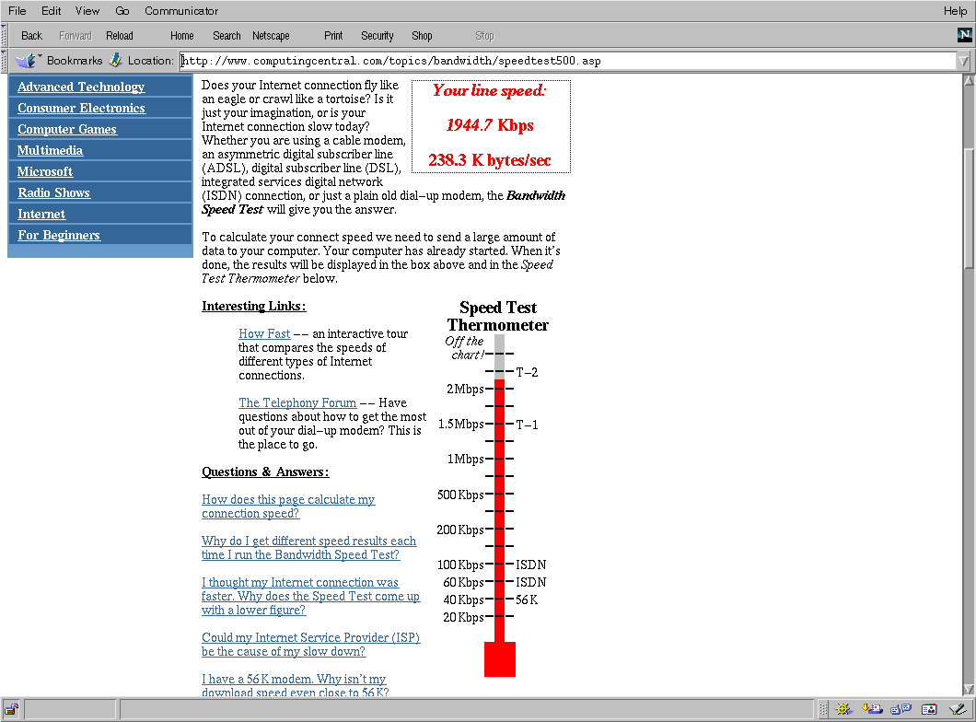Print the page
The width and height of the screenshot is (976, 722).
[x=333, y=36]
